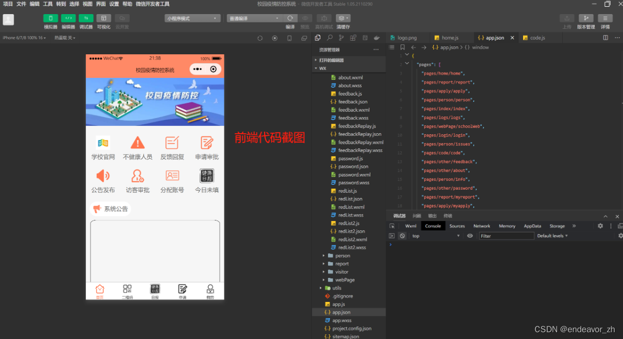Open the cloud development button

[x=122, y=18]
